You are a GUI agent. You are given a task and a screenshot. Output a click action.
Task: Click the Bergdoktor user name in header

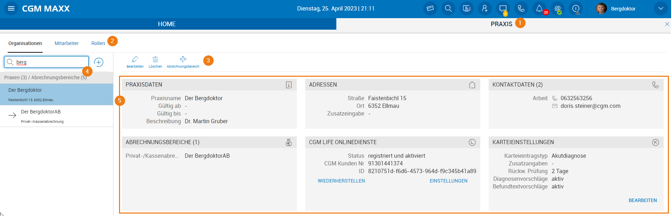point(623,9)
